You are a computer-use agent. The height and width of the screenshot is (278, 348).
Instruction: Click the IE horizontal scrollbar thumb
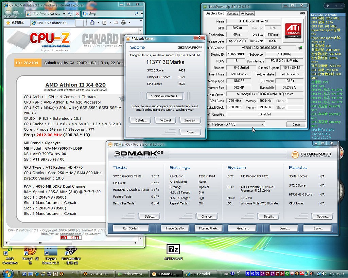coord(40,243)
